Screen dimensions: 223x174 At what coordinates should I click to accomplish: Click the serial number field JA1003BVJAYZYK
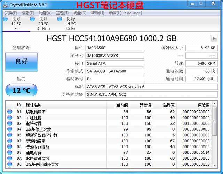click(115, 56)
